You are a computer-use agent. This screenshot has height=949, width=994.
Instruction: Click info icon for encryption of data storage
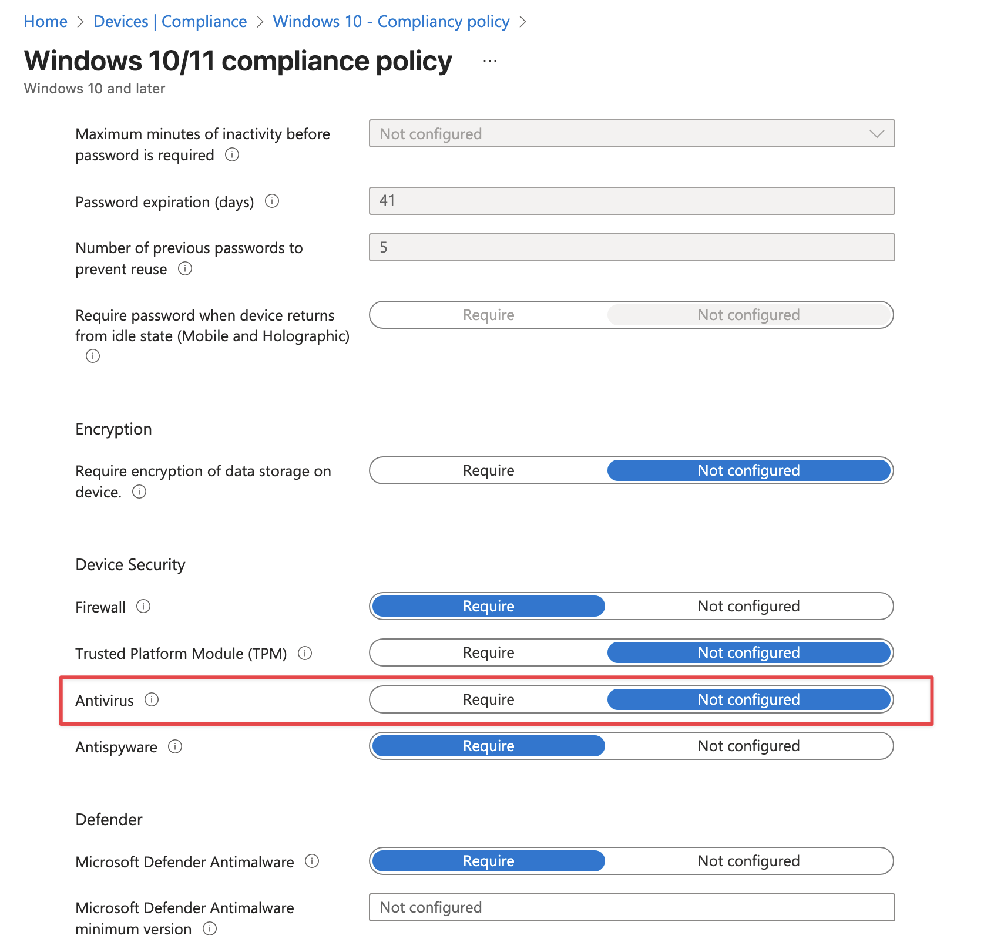(139, 492)
